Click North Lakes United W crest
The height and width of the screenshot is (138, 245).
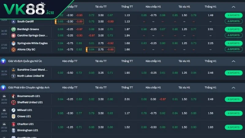[13, 76]
